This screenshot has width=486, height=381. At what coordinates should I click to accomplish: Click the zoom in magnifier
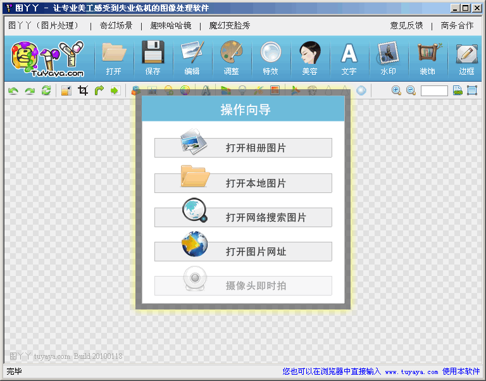point(396,91)
